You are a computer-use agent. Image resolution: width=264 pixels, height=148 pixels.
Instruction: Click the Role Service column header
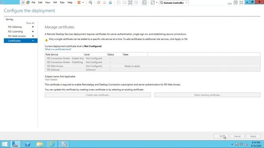pyautogui.click(x=64, y=55)
